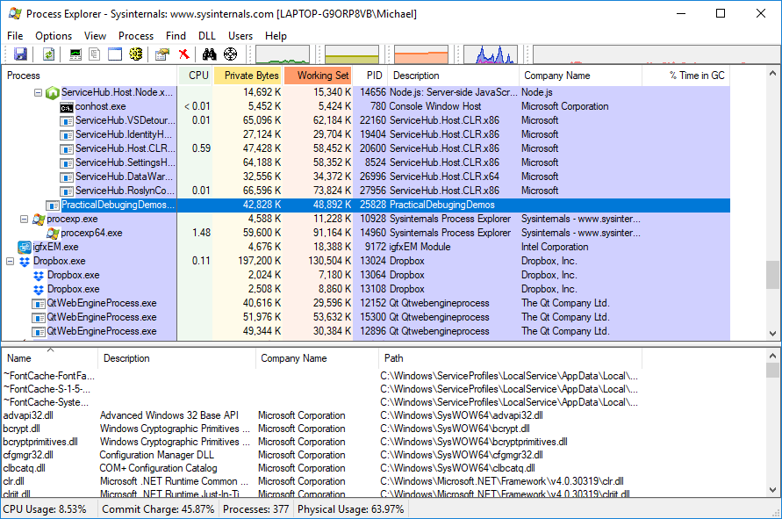Sort by the Working Set column header
Viewport: 782px width, 519px height.
coord(319,76)
